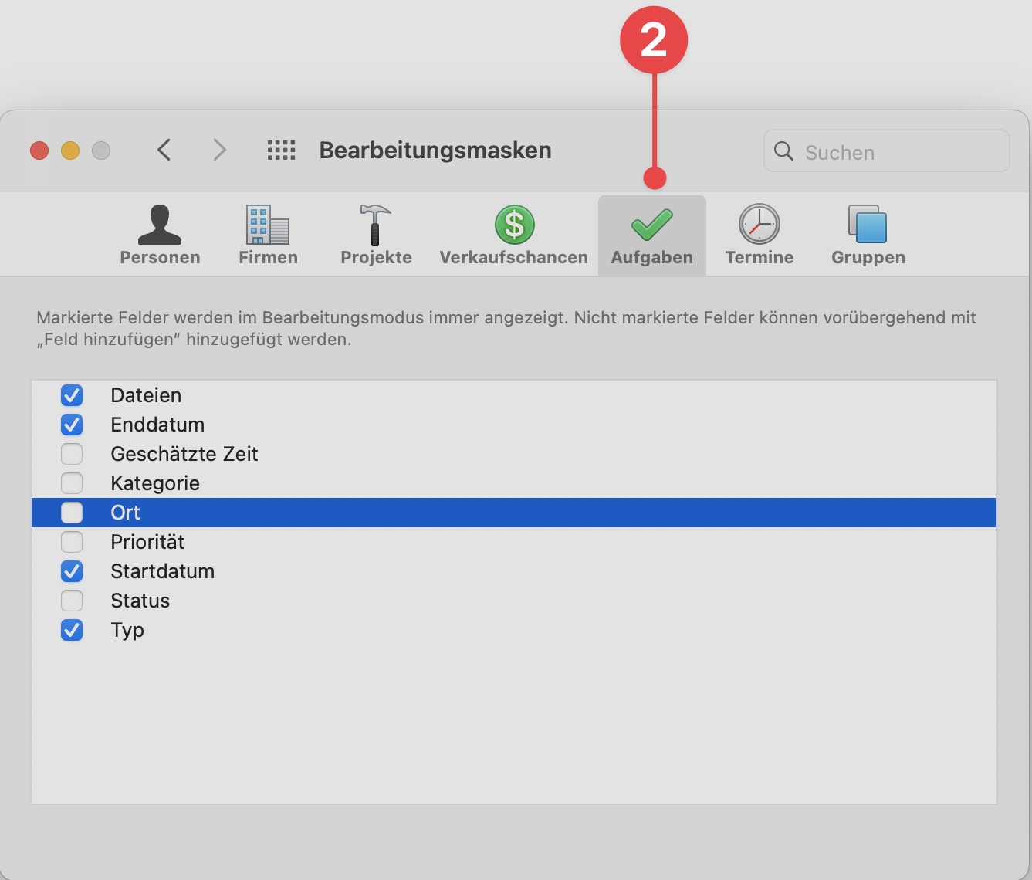This screenshot has height=880, width=1032.
Task: Disable the Enddatum field
Action: (71, 425)
